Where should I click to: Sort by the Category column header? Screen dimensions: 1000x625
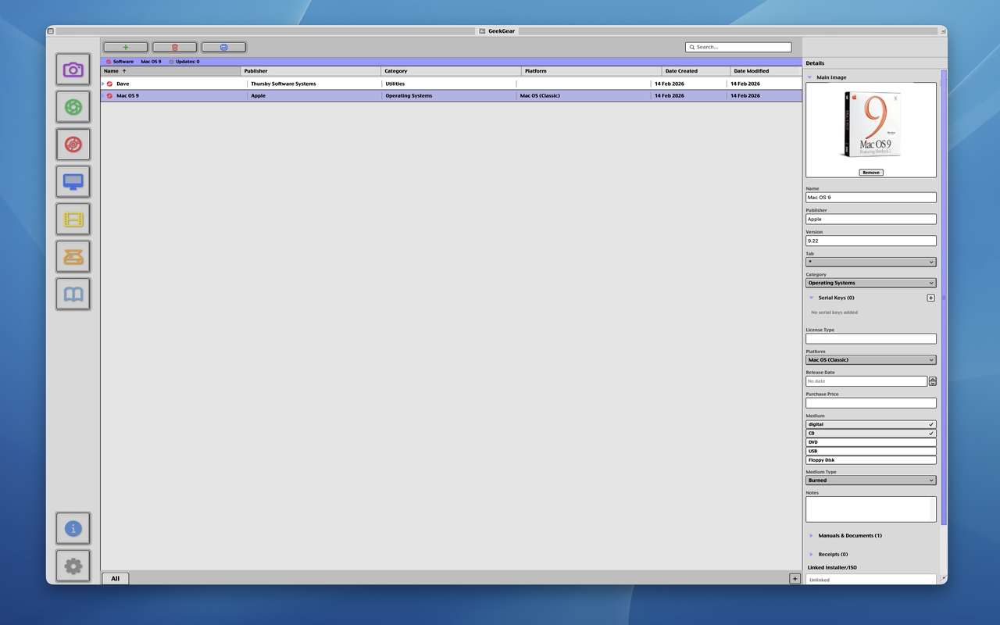pos(452,71)
